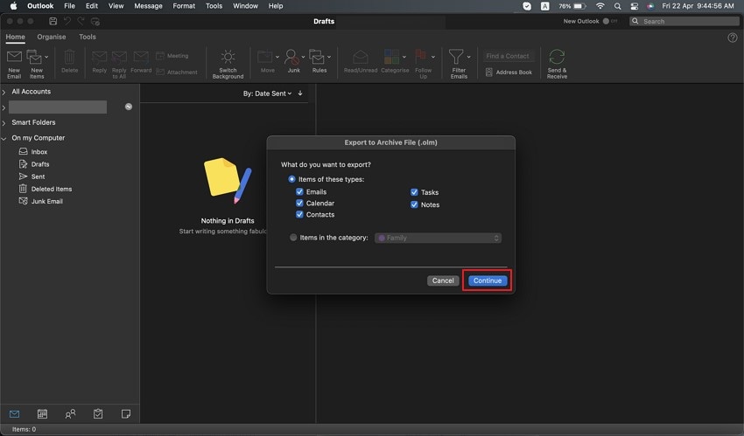Open the Address Book

[x=509, y=73]
